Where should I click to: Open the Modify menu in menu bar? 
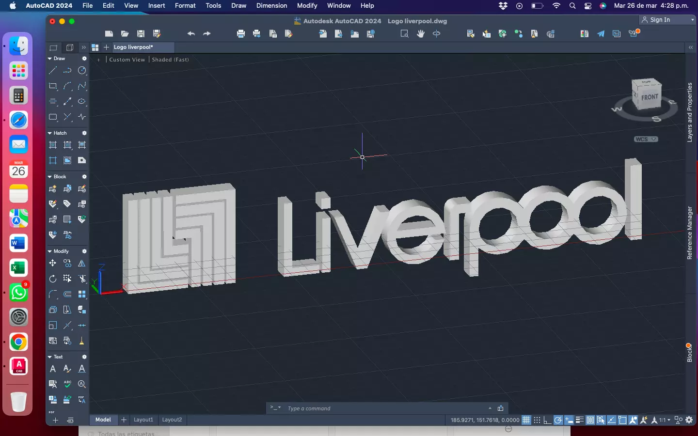click(x=307, y=6)
